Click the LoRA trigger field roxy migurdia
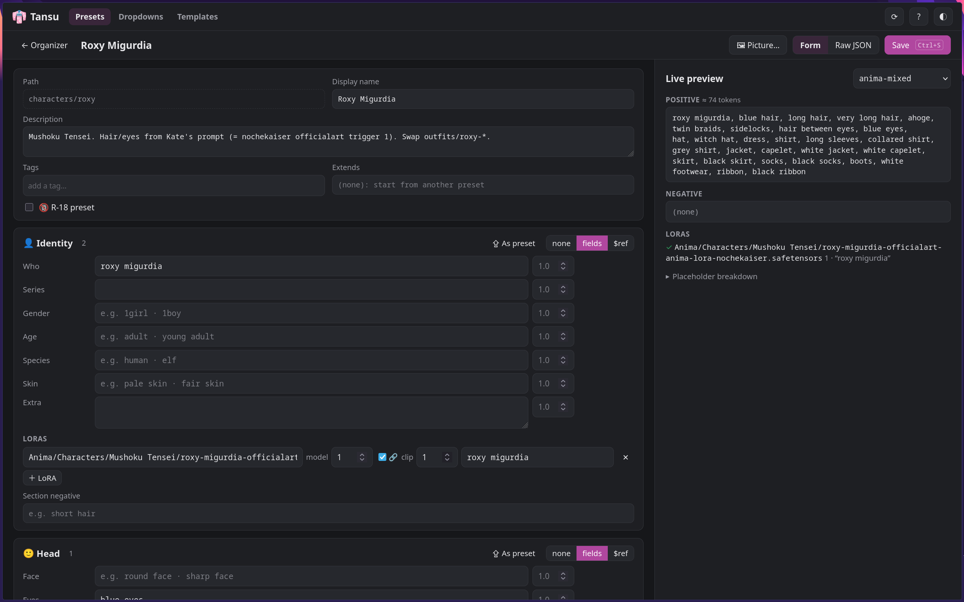Image resolution: width=964 pixels, height=602 pixels. tap(537, 457)
